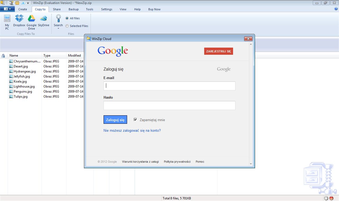339x201 pixels.
Task: Open Warunki korzystania z usługi link
Action: [140, 162]
